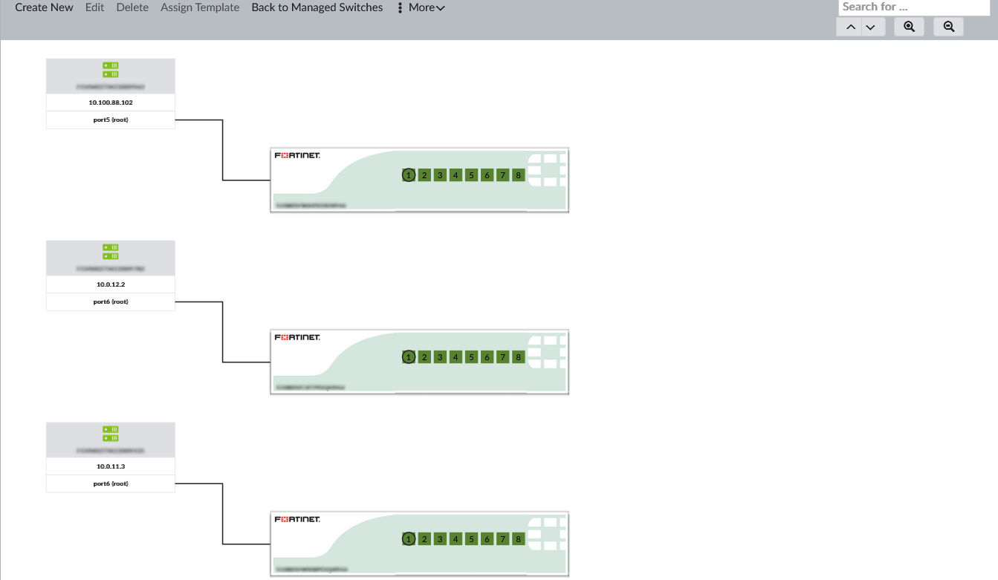Select port 2 on switch linked to 10.100.88.102
The width and height of the screenshot is (998, 580).
424,175
